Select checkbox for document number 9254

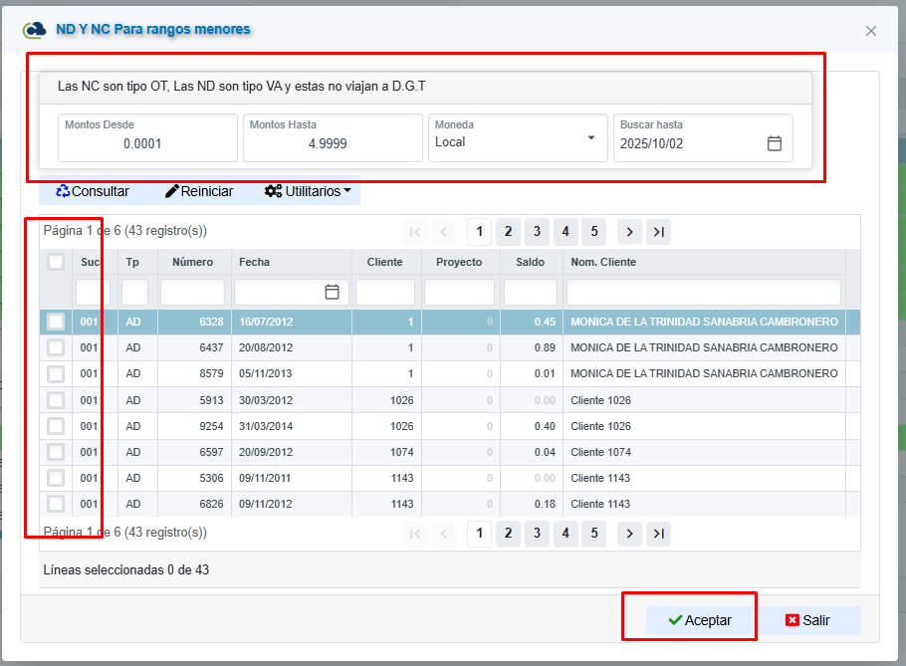coord(56,426)
